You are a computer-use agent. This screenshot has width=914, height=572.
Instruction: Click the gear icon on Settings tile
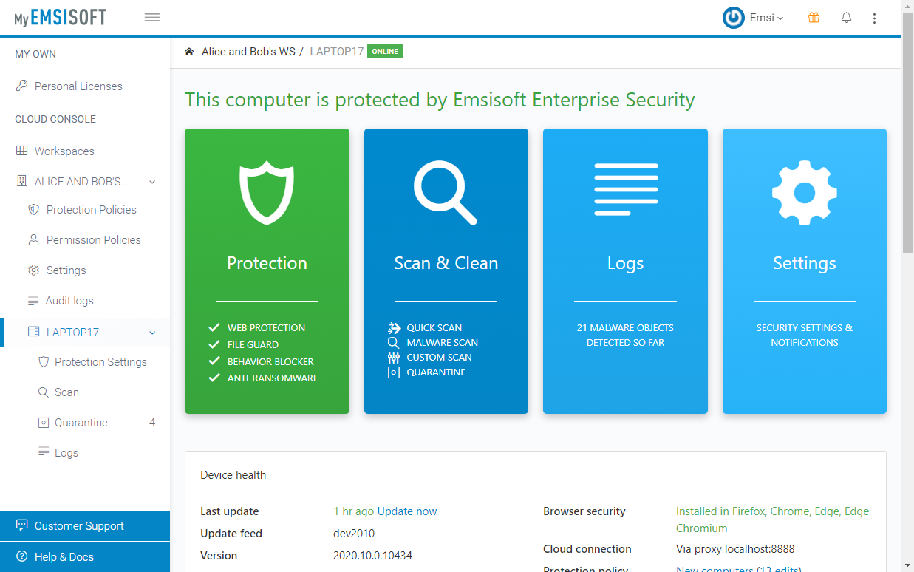(805, 194)
